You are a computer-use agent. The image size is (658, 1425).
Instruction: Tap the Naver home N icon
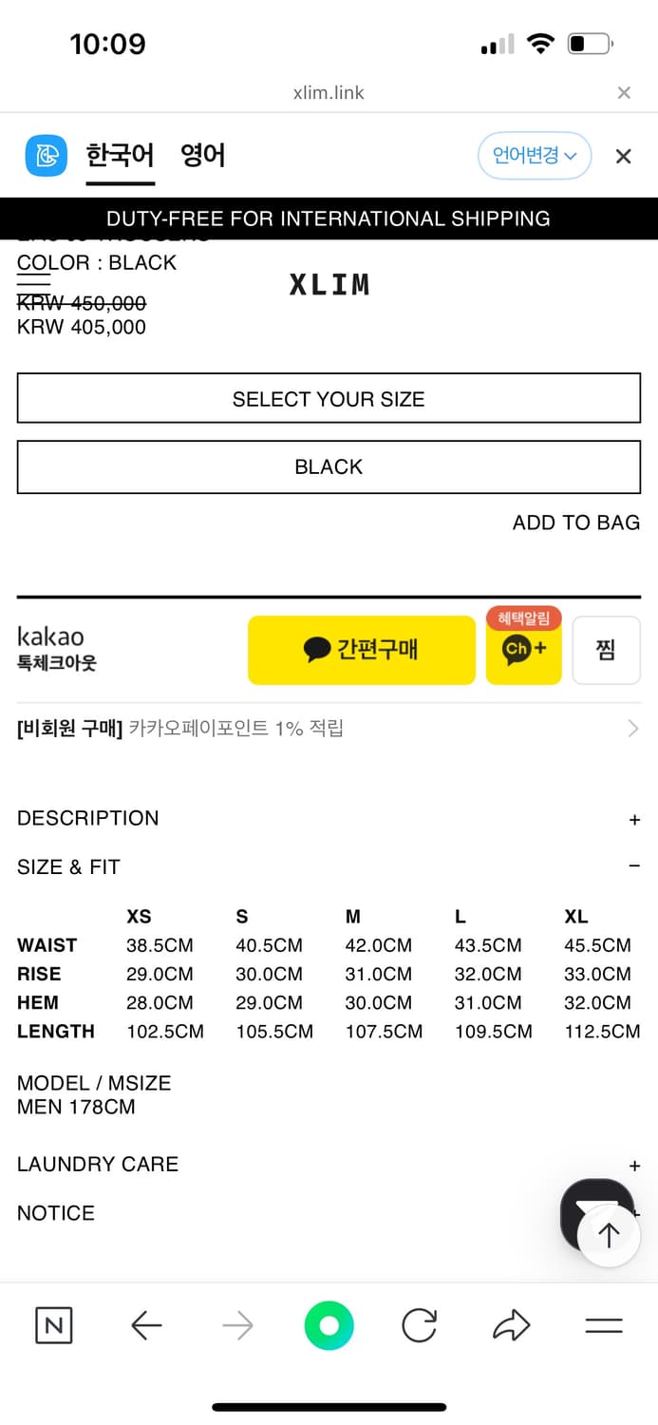tap(54, 1325)
